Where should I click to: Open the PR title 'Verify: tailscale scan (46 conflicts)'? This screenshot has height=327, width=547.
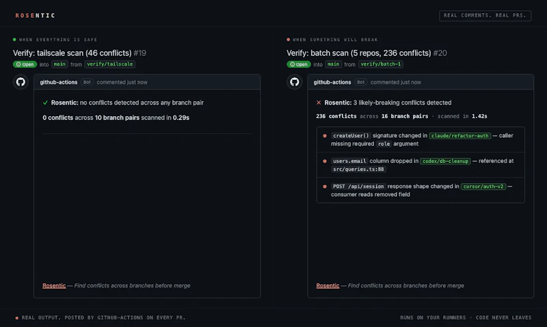pos(72,53)
